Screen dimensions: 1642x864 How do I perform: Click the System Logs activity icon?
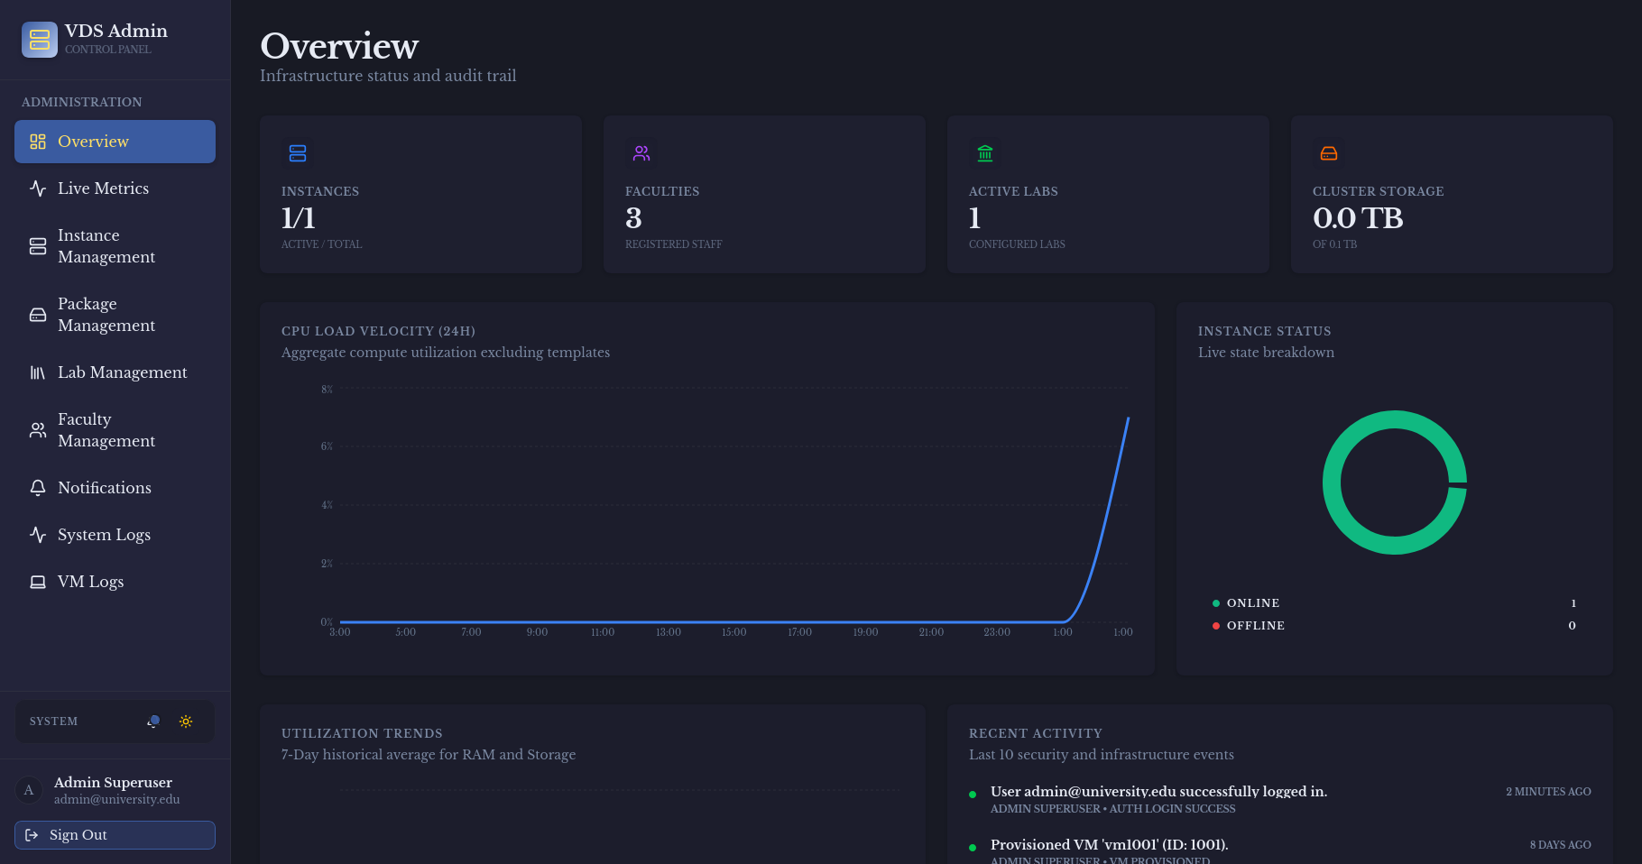pos(38,535)
